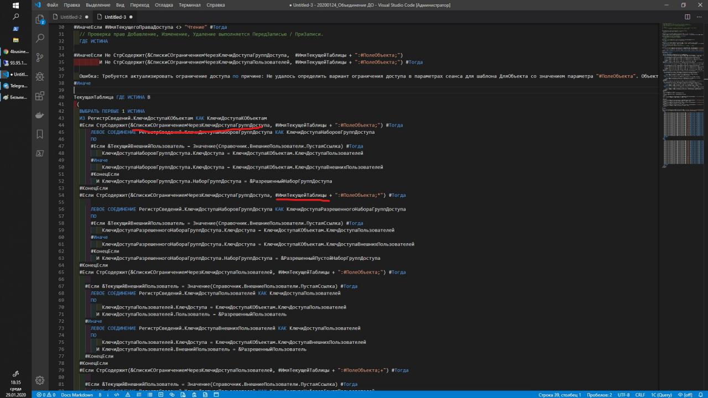Click the Split Editor icon
708x398 pixels.
688,17
